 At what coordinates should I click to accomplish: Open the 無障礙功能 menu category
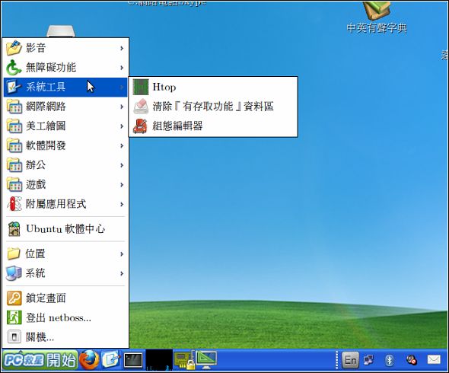65,67
